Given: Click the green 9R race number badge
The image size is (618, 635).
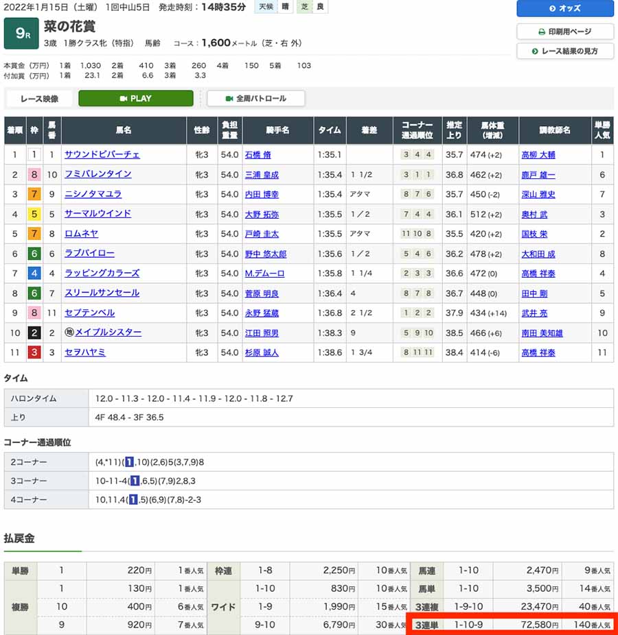Looking at the screenshot, I should (x=21, y=33).
